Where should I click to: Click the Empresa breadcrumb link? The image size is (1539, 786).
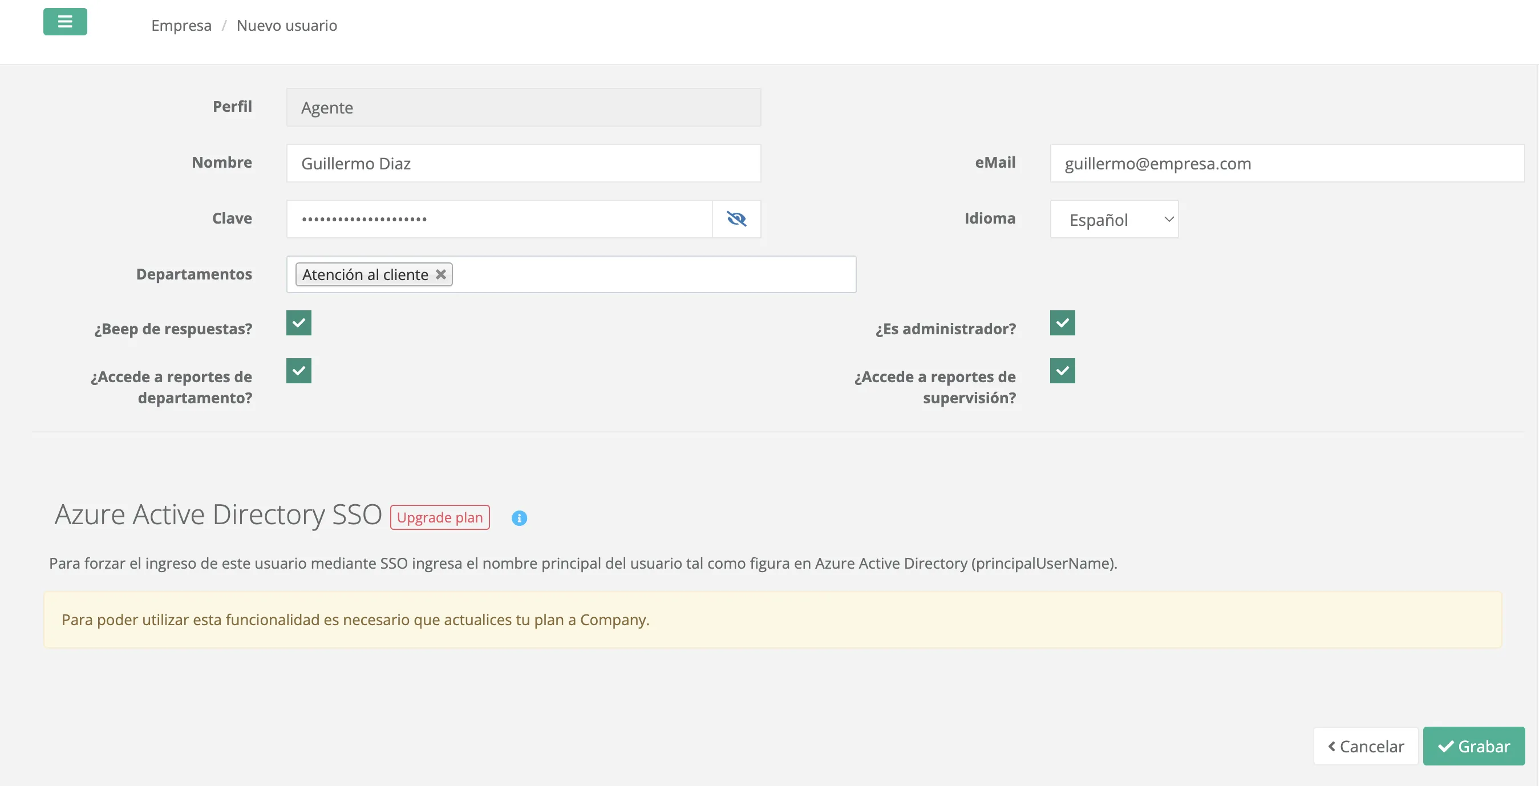point(181,25)
